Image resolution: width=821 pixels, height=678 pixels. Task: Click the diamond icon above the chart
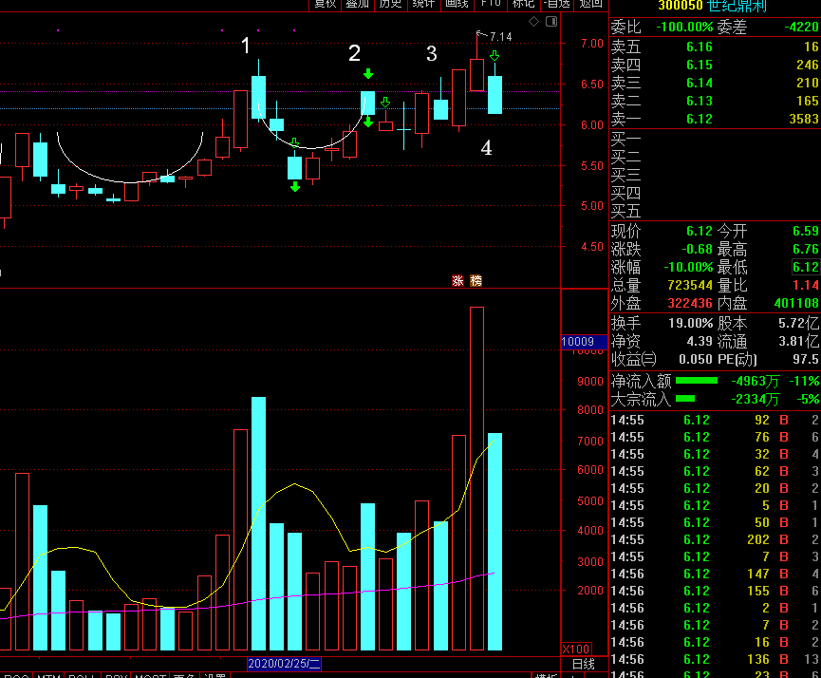533,22
